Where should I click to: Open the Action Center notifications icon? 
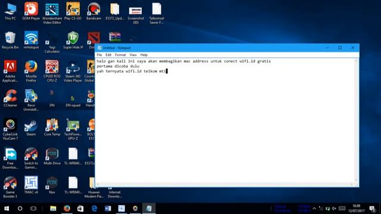372,209
